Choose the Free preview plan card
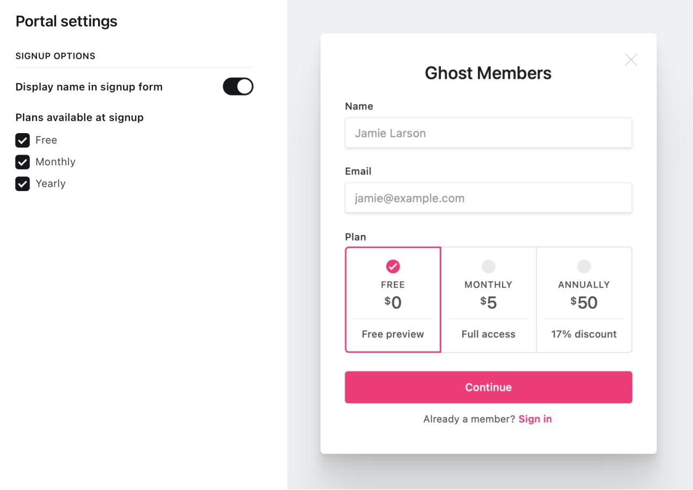This screenshot has height=490, width=693. coord(393,299)
